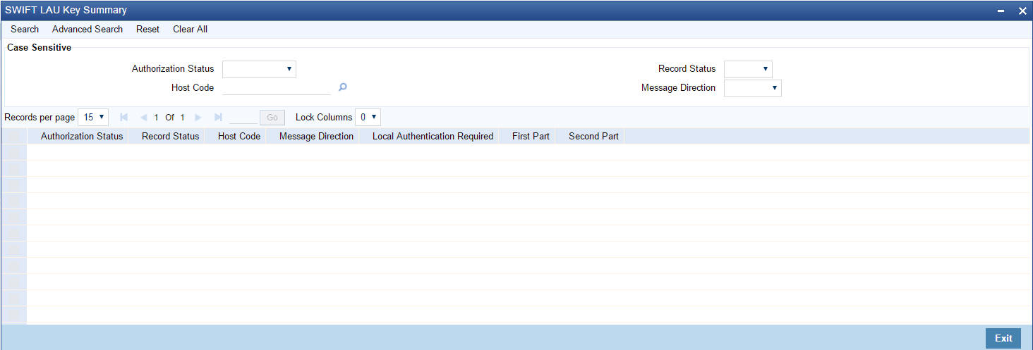This screenshot has height=350, width=1033.
Task: Open the Host Code lookup search icon
Action: coord(343,87)
